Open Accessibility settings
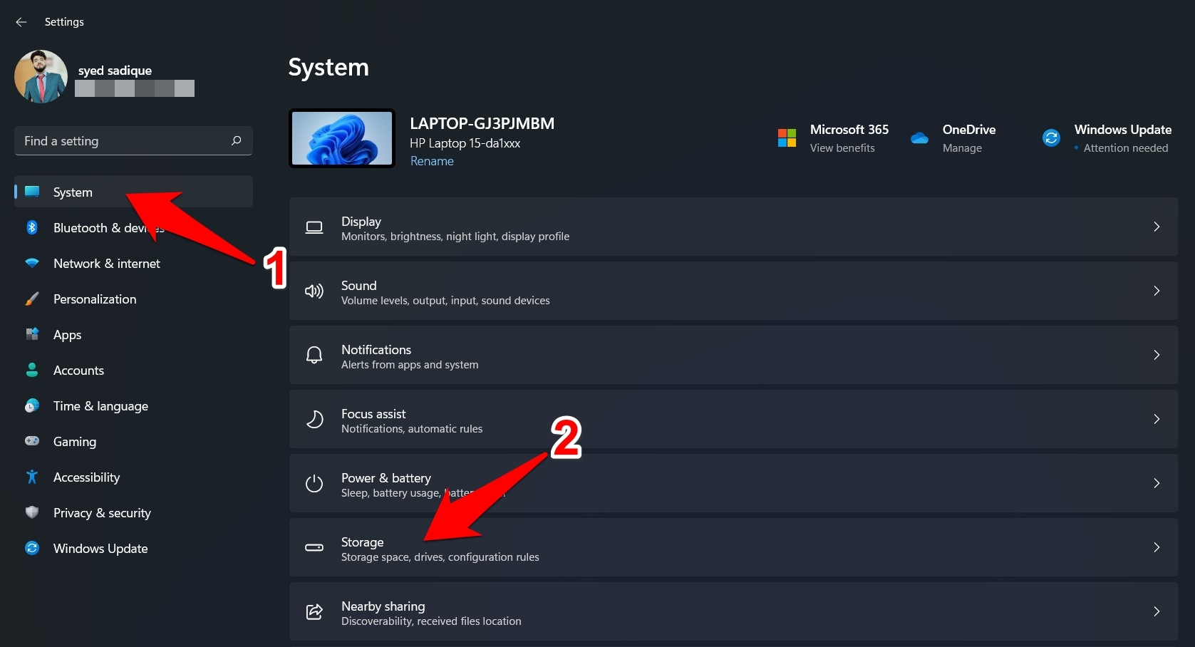 [x=86, y=477]
